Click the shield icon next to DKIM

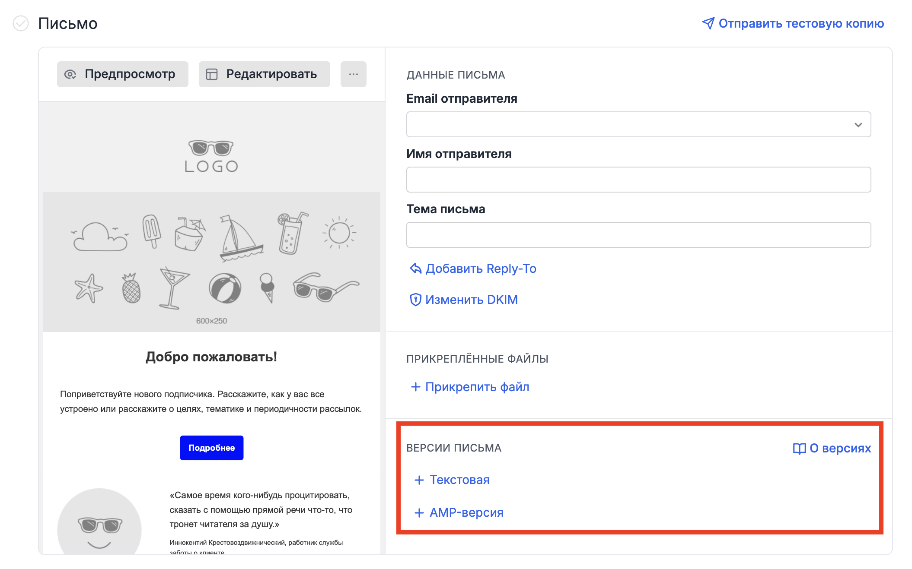tap(415, 300)
